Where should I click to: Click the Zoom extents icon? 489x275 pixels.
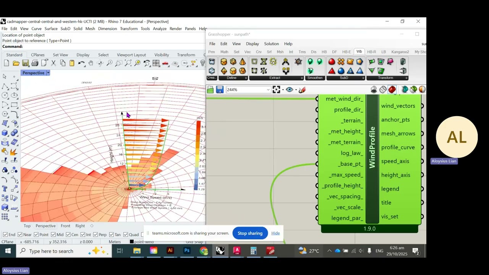(128, 63)
